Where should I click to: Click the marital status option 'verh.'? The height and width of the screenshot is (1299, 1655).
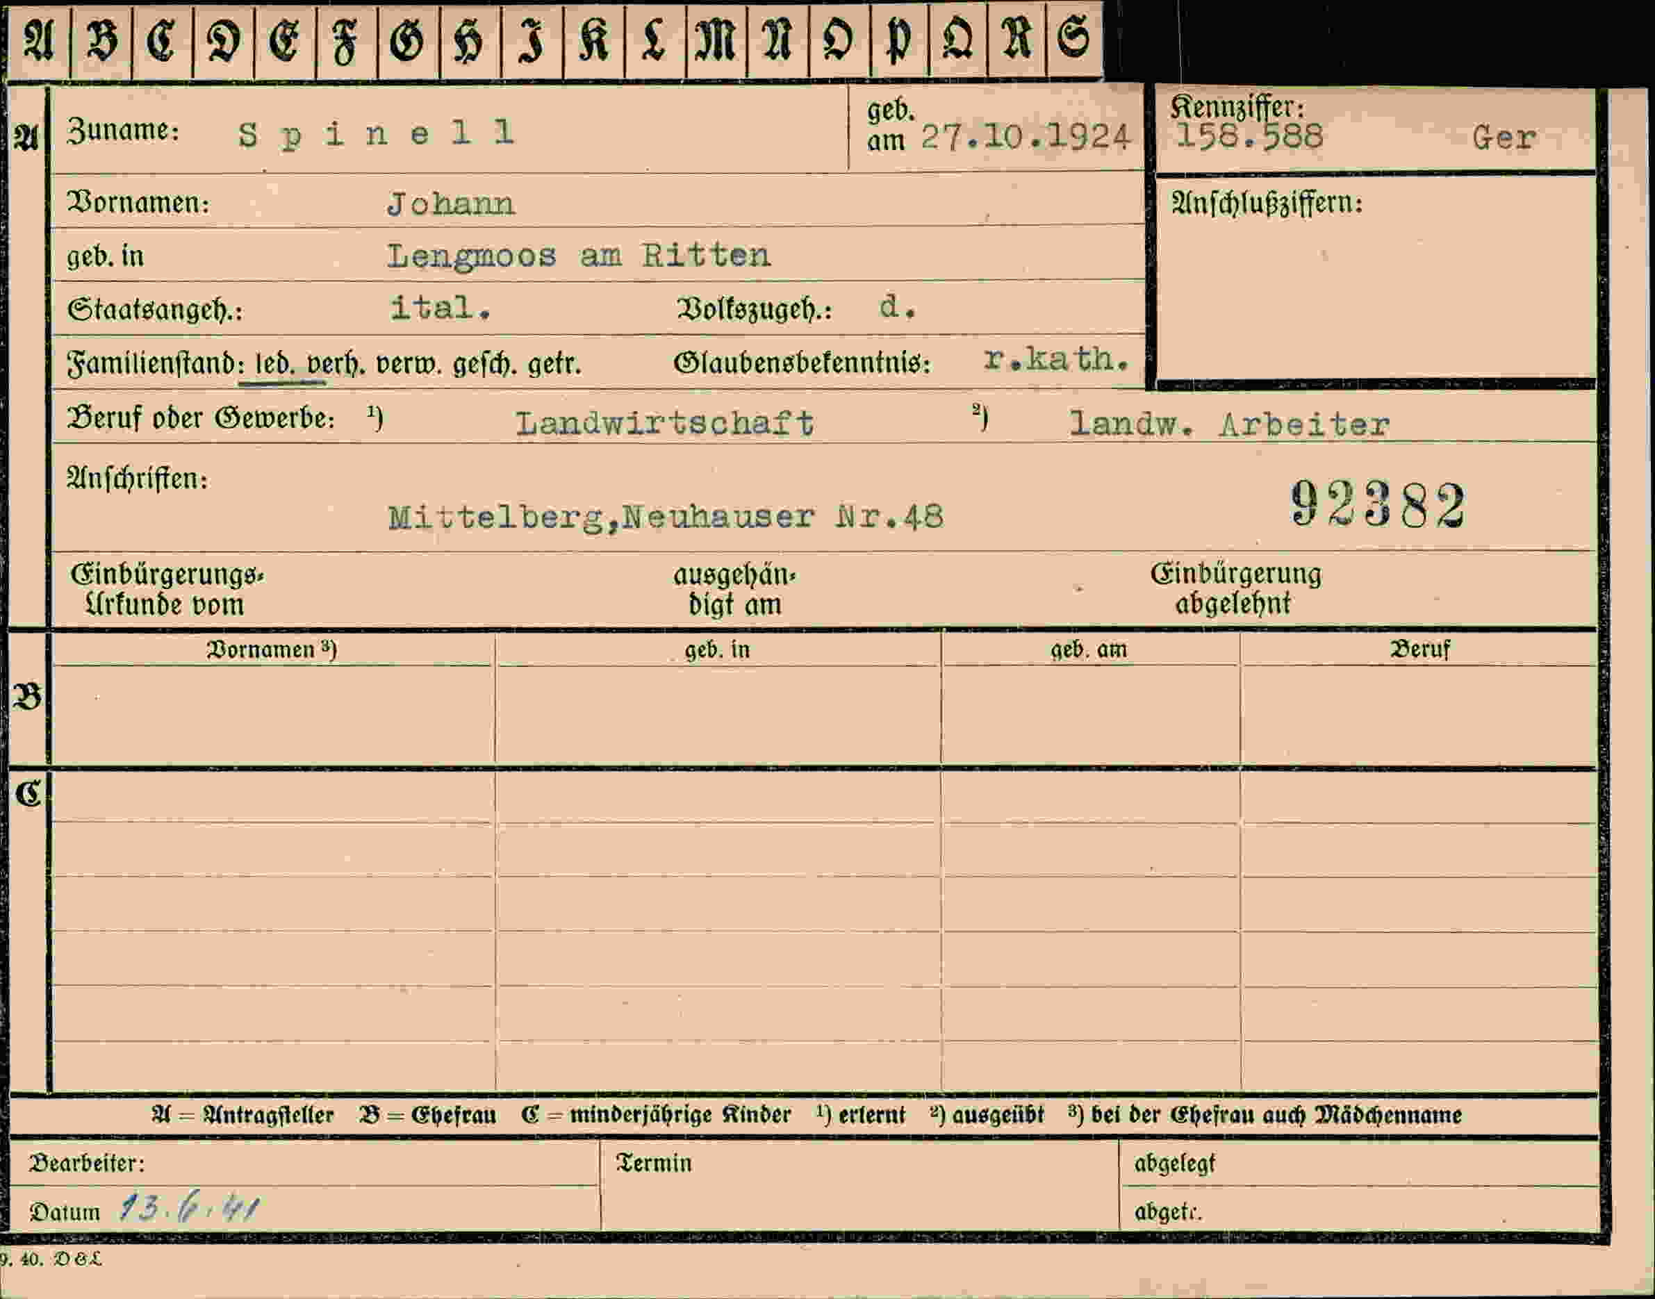tap(336, 364)
